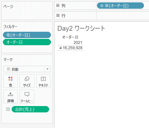Click the 列 columns shelf icon
Viewport: 149px width, 128px height.
click(58, 5)
